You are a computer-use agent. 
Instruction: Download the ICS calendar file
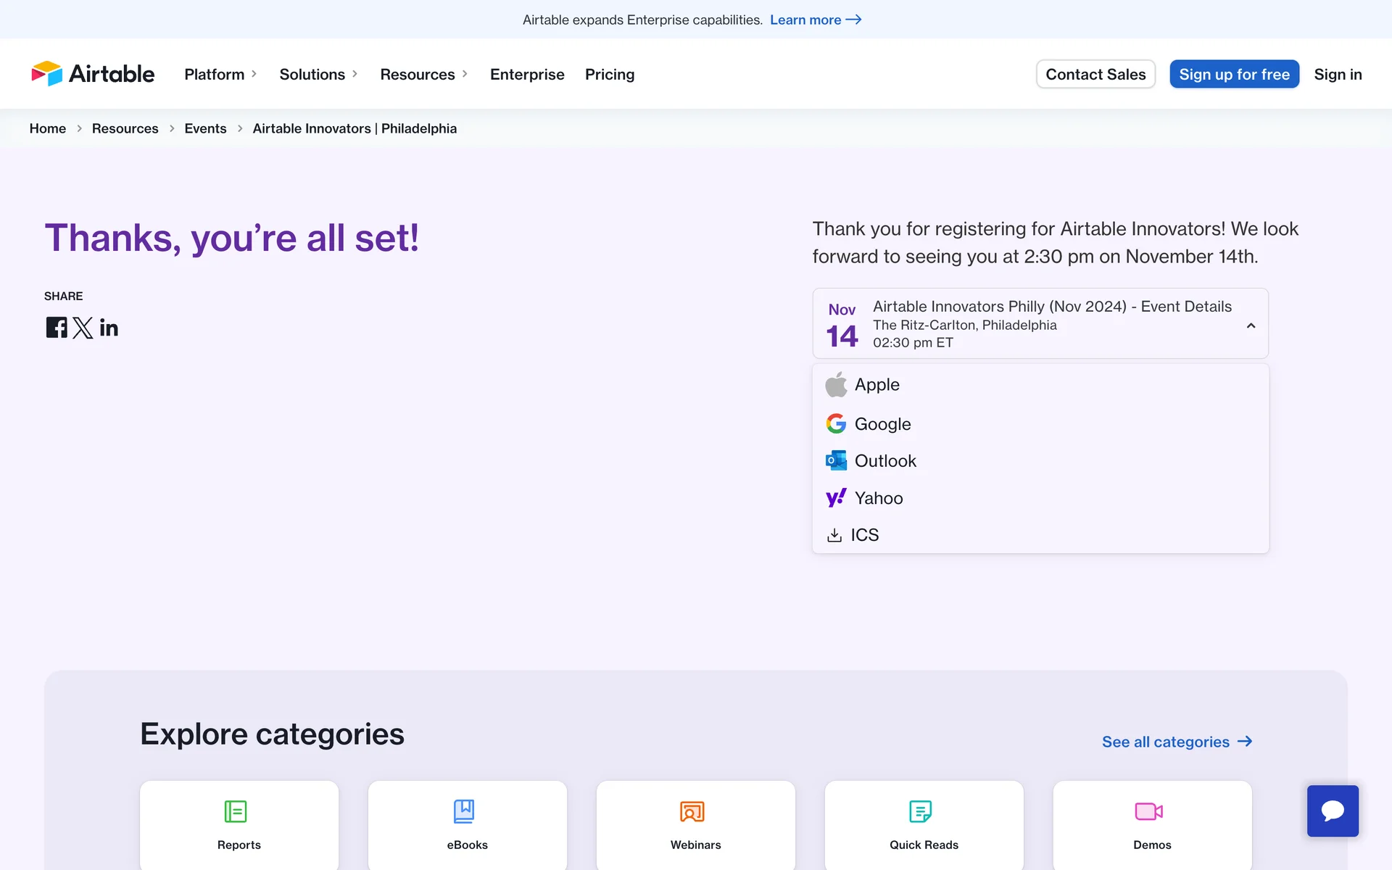[863, 535]
